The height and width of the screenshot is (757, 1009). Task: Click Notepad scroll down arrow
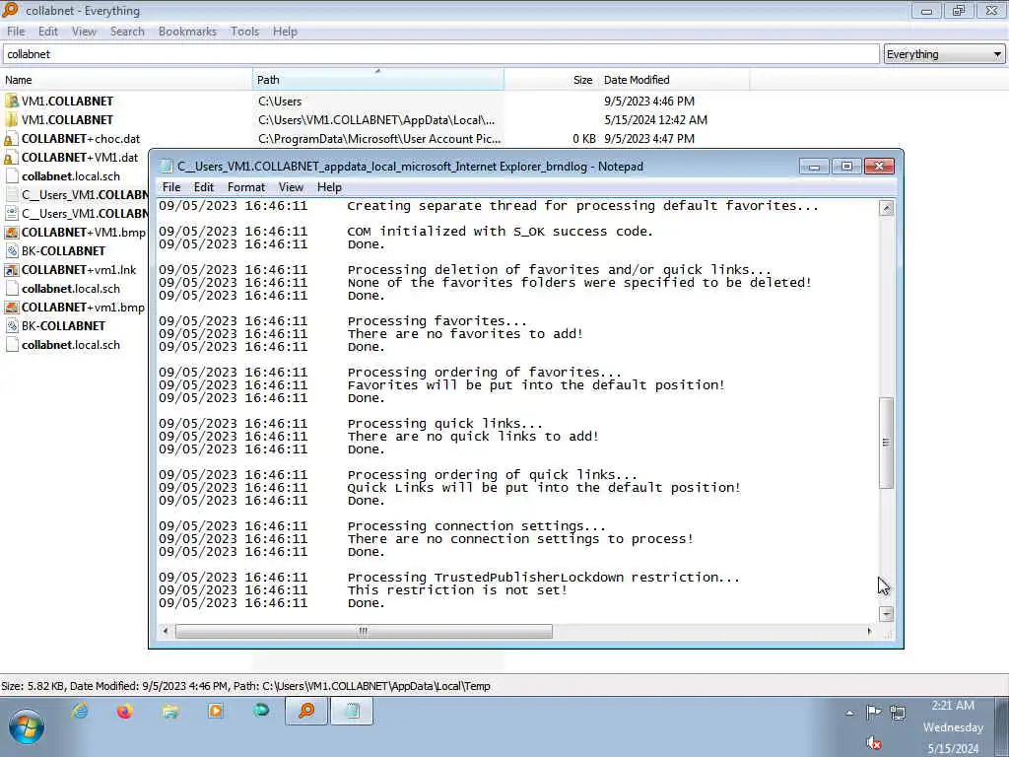coord(886,614)
